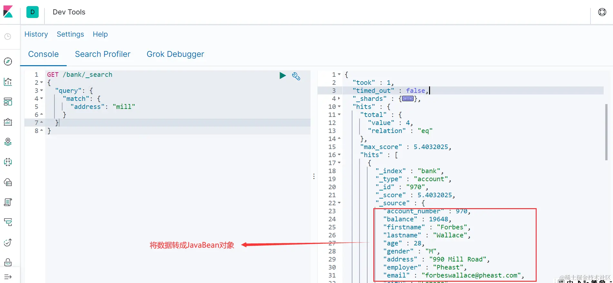Open Discover from the sidebar compass icon
The image size is (613, 283).
(x=8, y=61)
